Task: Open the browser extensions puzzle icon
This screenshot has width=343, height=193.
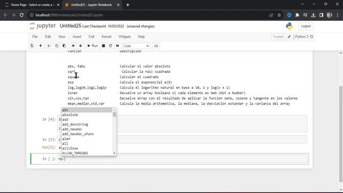Action: click(x=297, y=15)
